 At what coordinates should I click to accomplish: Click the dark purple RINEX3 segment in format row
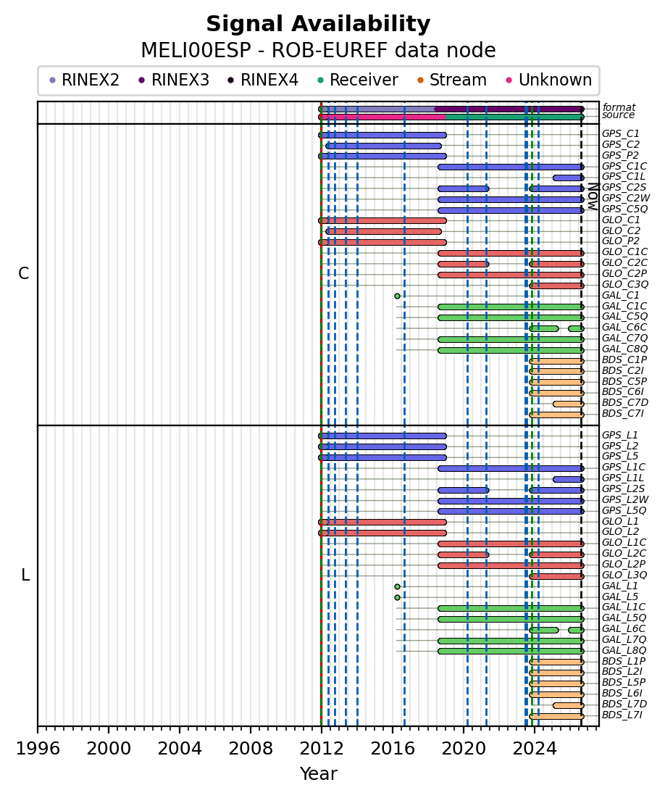pos(509,109)
